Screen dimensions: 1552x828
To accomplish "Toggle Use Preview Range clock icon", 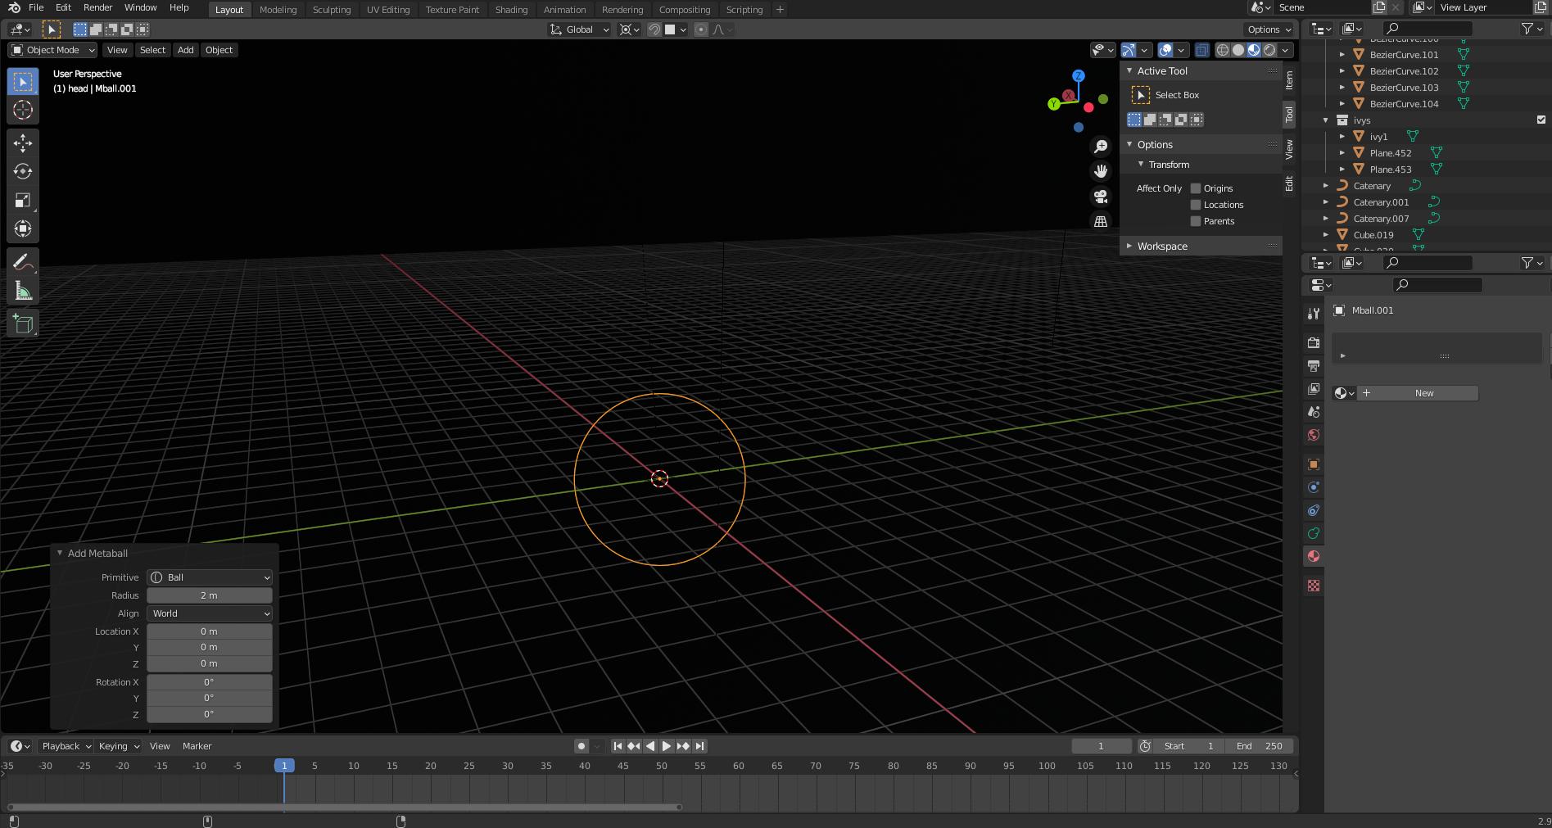I will 1145,746.
